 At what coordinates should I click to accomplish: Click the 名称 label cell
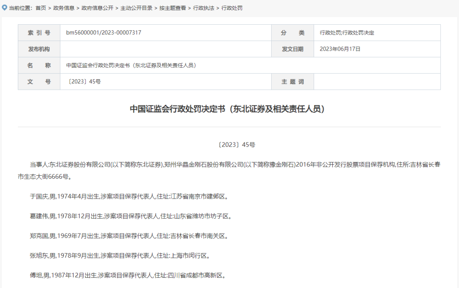pos(39,66)
